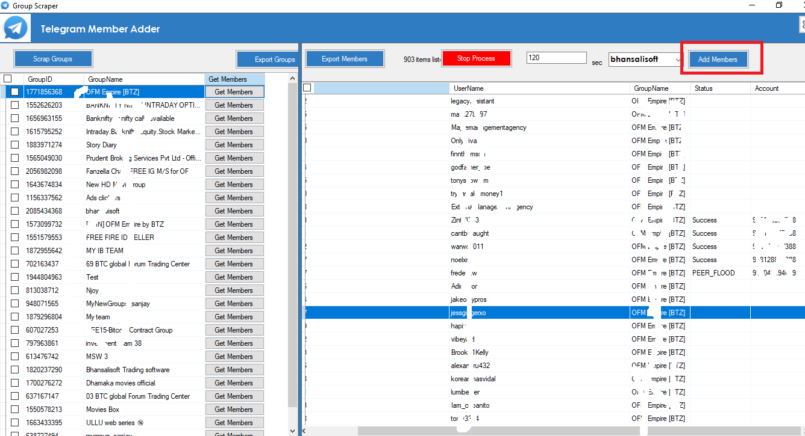
Task: Open the bhansalisoft account dropdown
Action: pyautogui.click(x=678, y=60)
